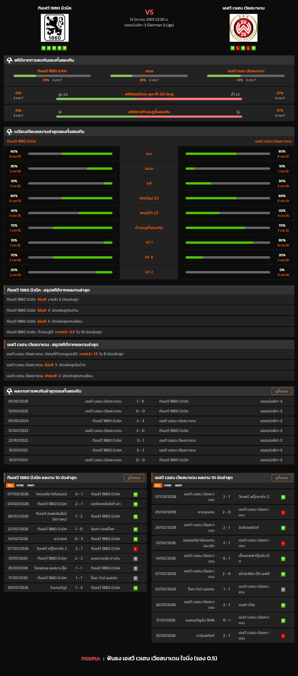Image resolution: width=298 pixels, height=676 pixels.
Task: Open 'ดูทั้งหมด' for 1860 Munich last 10 matches
Action: click(x=134, y=478)
